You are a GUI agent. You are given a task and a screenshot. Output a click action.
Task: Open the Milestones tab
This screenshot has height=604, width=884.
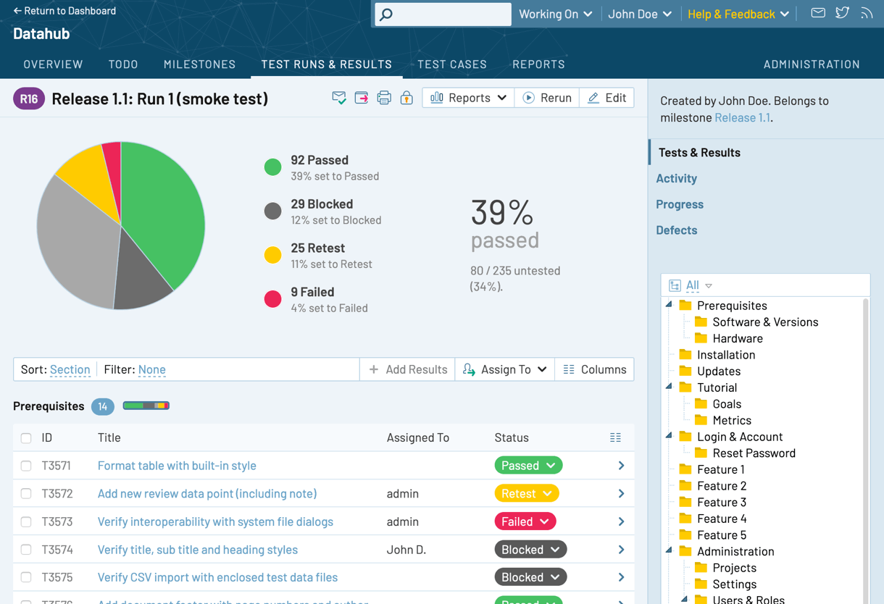199,64
